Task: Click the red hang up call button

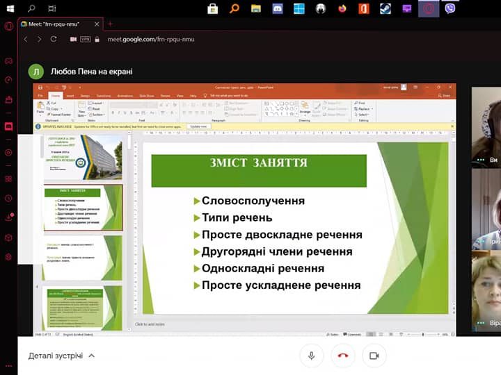Action: coord(342,356)
